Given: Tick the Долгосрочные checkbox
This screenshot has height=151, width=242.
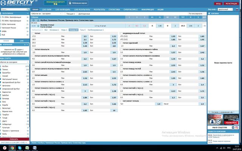Looking at the screenshot, I should (x=77, y=14).
